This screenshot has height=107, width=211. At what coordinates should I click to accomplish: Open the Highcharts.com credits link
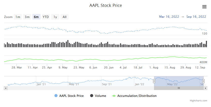tap(198, 101)
